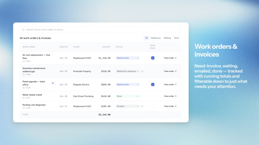
Task: Click the $320.00 amount
Action: (x=106, y=71)
